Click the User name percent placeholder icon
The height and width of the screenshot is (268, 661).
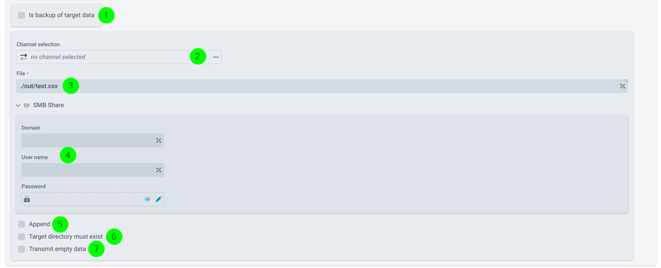coord(158,170)
